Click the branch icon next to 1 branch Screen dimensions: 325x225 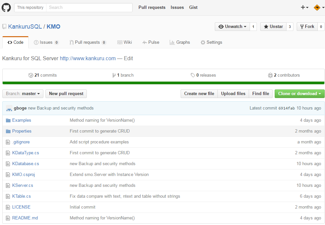114,75
